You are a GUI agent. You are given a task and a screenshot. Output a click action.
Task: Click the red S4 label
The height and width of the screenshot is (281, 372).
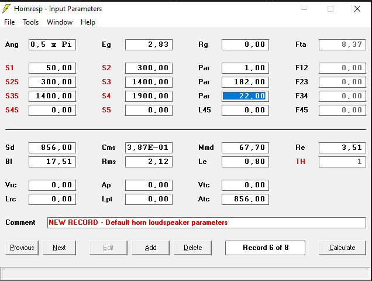click(106, 96)
